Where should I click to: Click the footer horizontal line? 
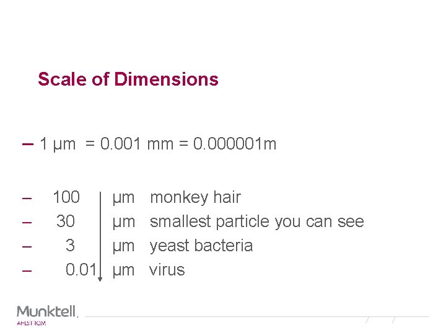pyautogui.click(x=257, y=316)
